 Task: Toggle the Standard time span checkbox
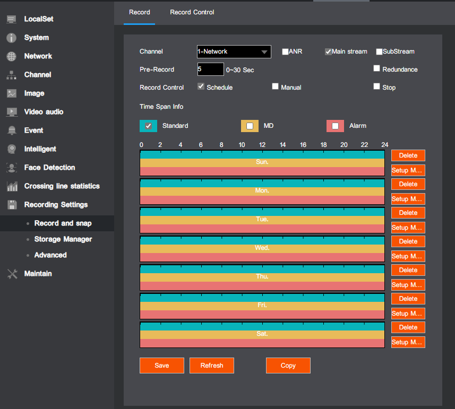pyautogui.click(x=148, y=126)
